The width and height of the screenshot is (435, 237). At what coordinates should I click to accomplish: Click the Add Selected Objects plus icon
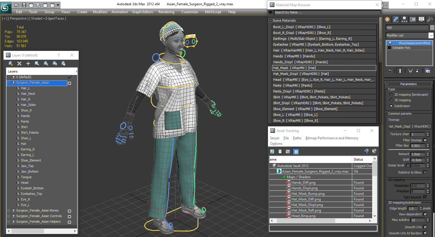[28, 63]
